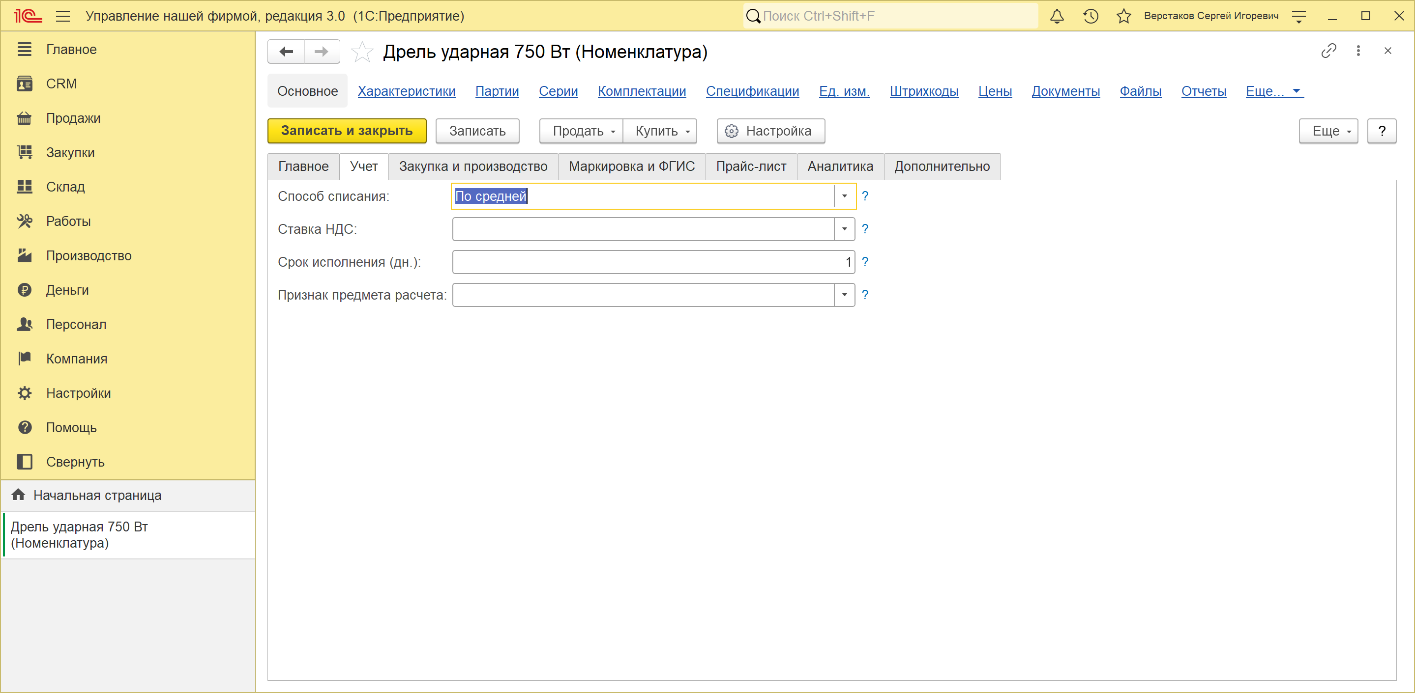The width and height of the screenshot is (1415, 693).
Task: Switch to the Прайс-лист tab
Action: click(751, 167)
